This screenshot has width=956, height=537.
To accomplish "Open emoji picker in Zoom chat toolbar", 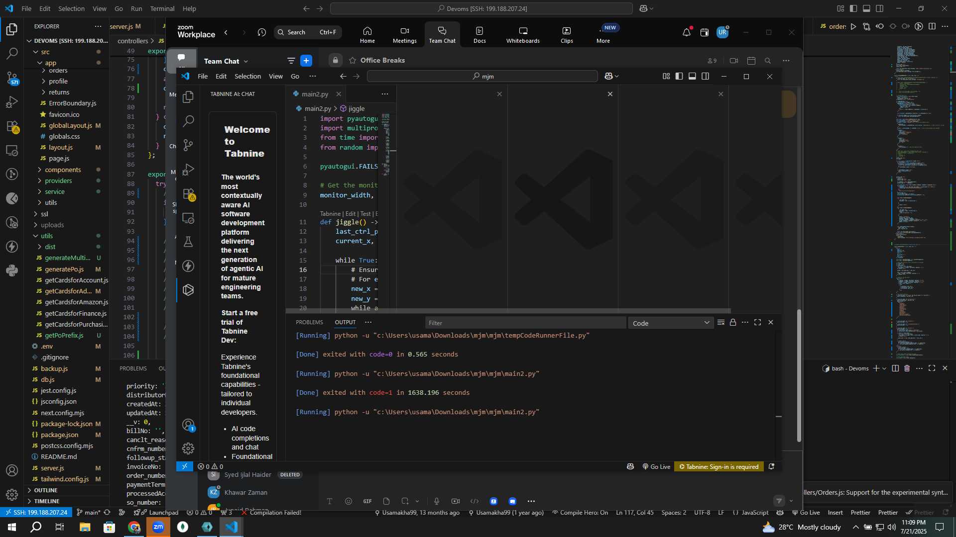I will tap(349, 501).
